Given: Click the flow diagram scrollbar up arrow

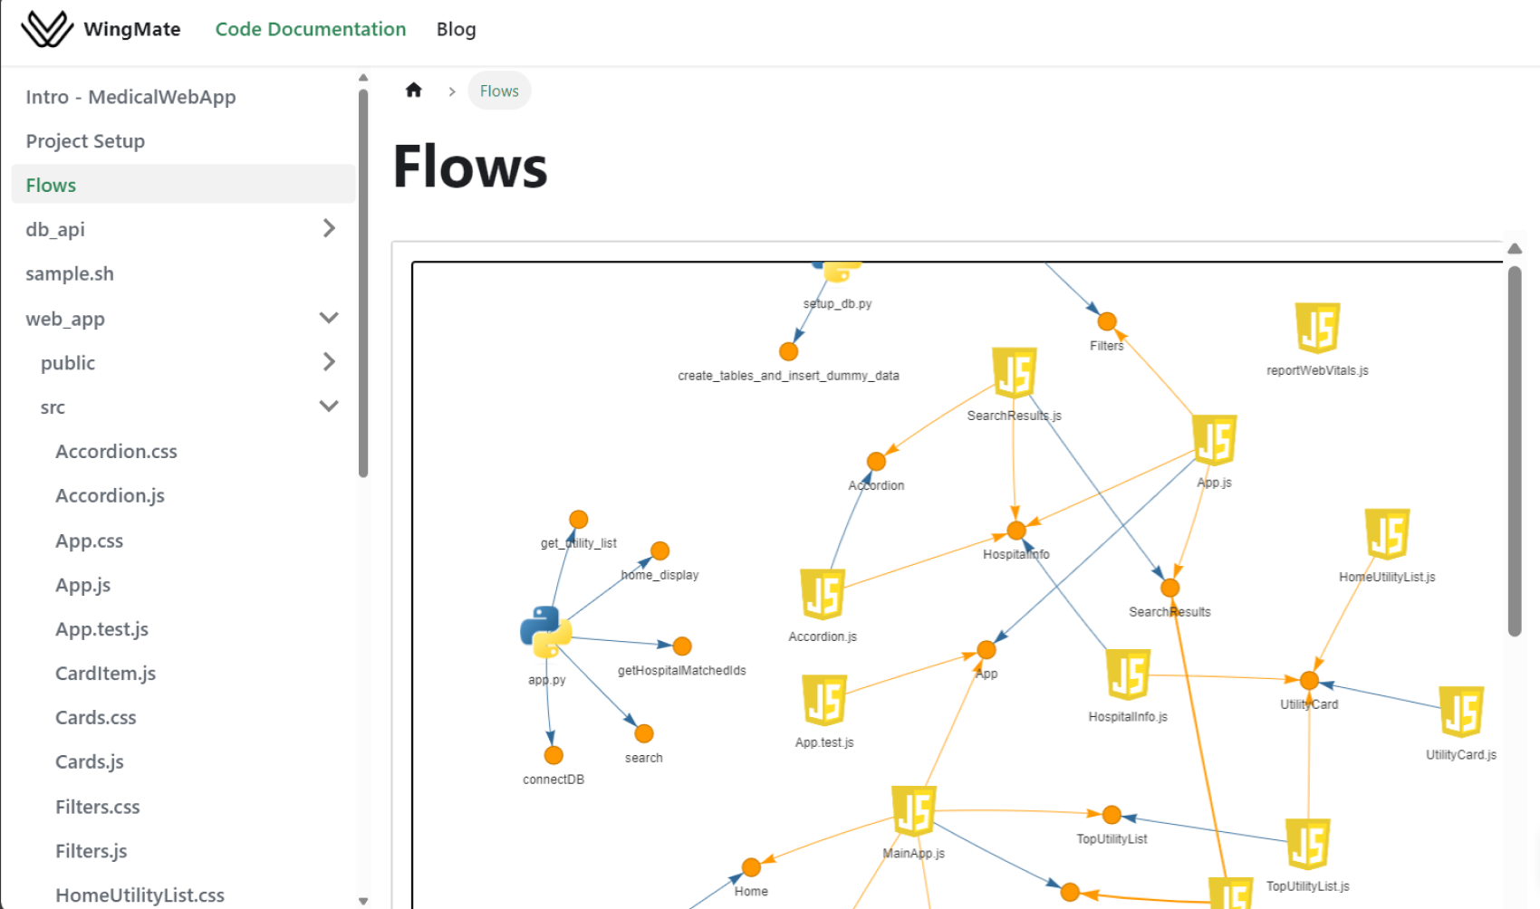Looking at the screenshot, I should [1515, 249].
